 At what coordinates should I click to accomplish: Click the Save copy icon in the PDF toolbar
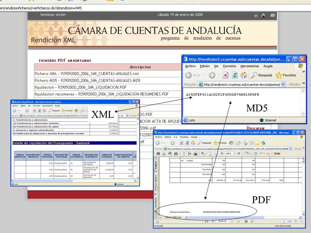pos(158,153)
